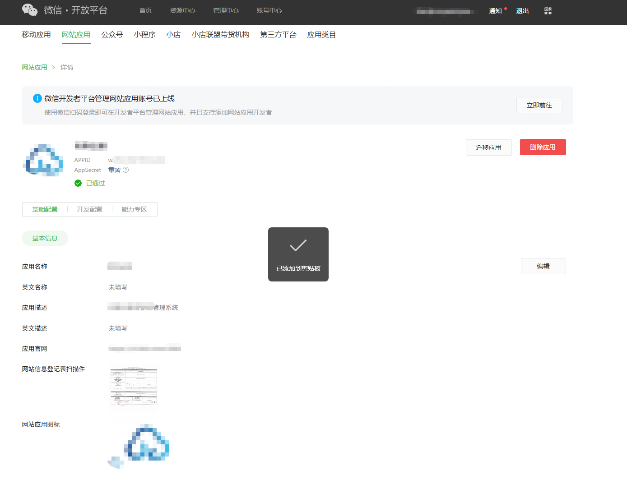Viewport: 627px width, 498px height.
Task: Switch to 能力专区 sub-tab
Action: pos(134,209)
